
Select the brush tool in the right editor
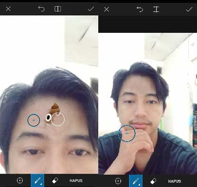[x=136, y=181]
